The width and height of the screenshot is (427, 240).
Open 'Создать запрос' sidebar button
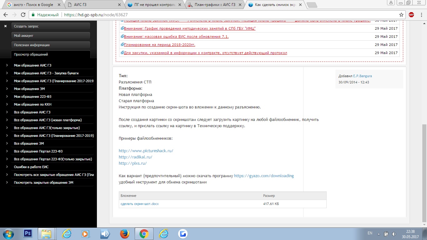[x=51, y=26]
